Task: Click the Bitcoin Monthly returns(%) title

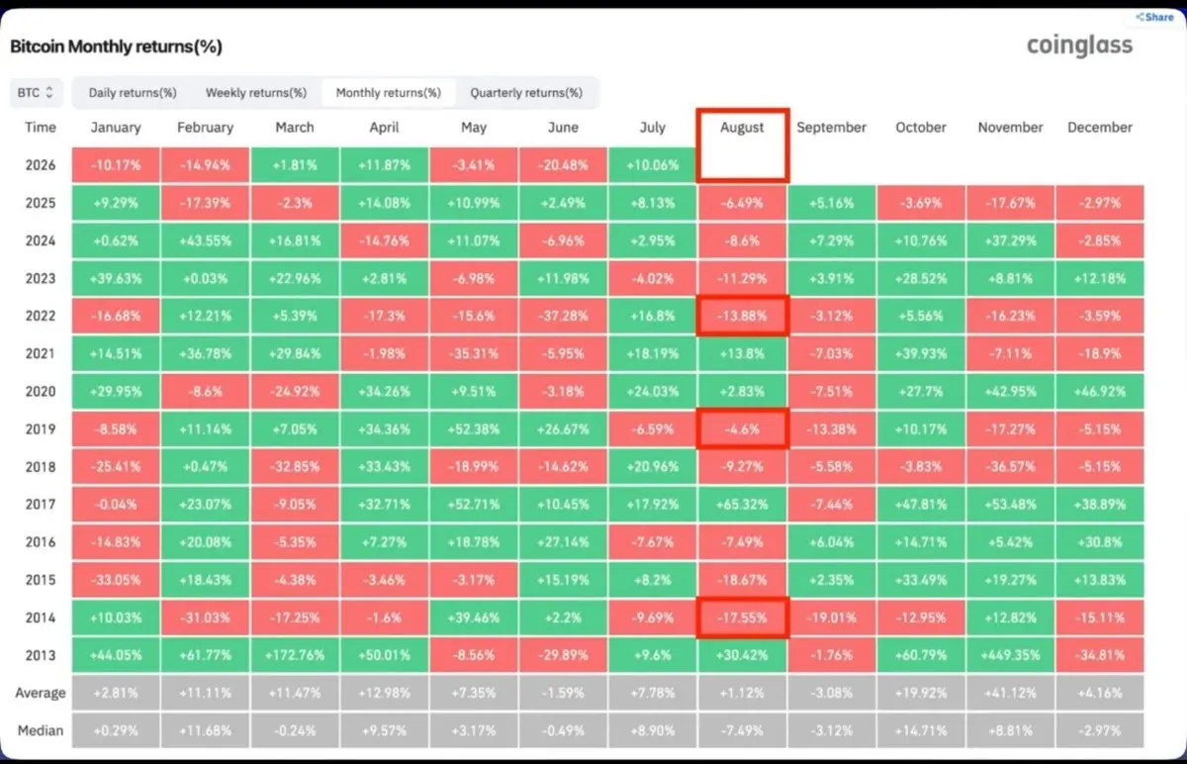Action: coord(116,47)
